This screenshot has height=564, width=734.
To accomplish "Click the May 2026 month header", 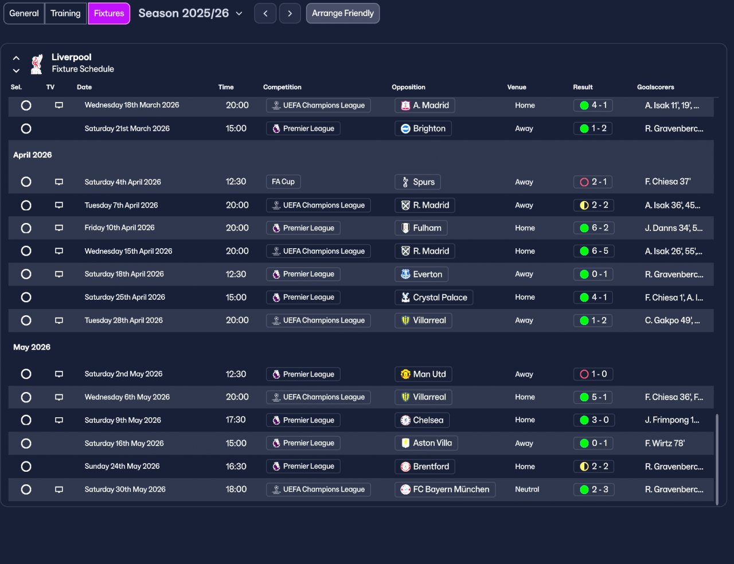I will [32, 347].
